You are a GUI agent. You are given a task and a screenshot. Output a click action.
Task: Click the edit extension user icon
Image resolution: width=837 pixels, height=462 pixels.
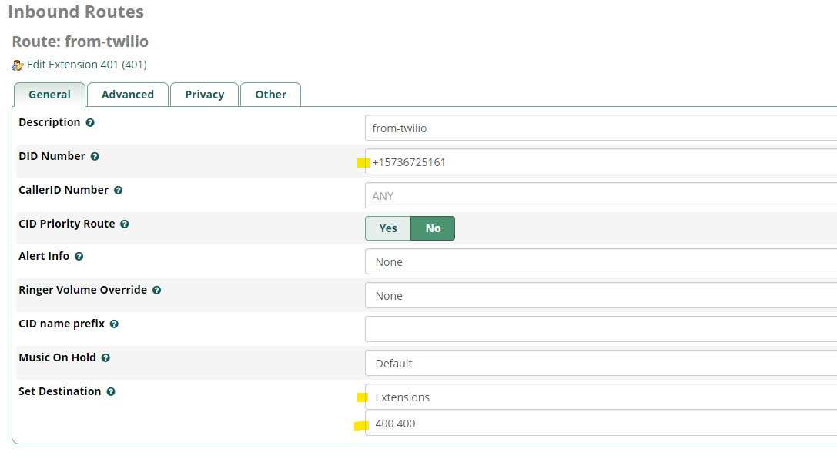click(17, 65)
